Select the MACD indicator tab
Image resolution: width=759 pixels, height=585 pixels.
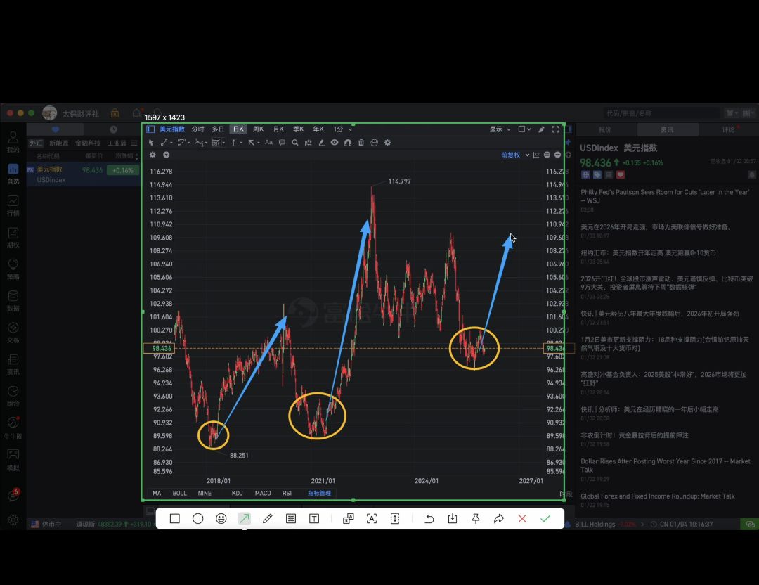[263, 494]
